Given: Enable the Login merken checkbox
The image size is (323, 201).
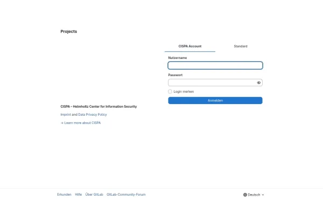Looking at the screenshot, I should pos(170,92).
